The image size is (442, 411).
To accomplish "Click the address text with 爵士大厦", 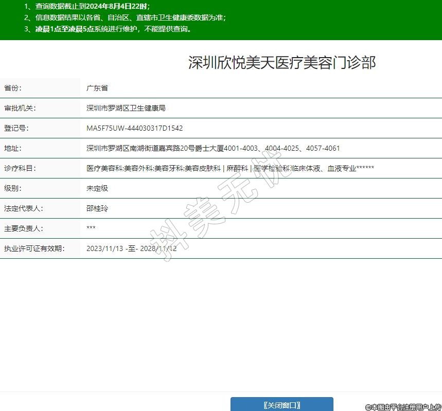I will [x=213, y=148].
